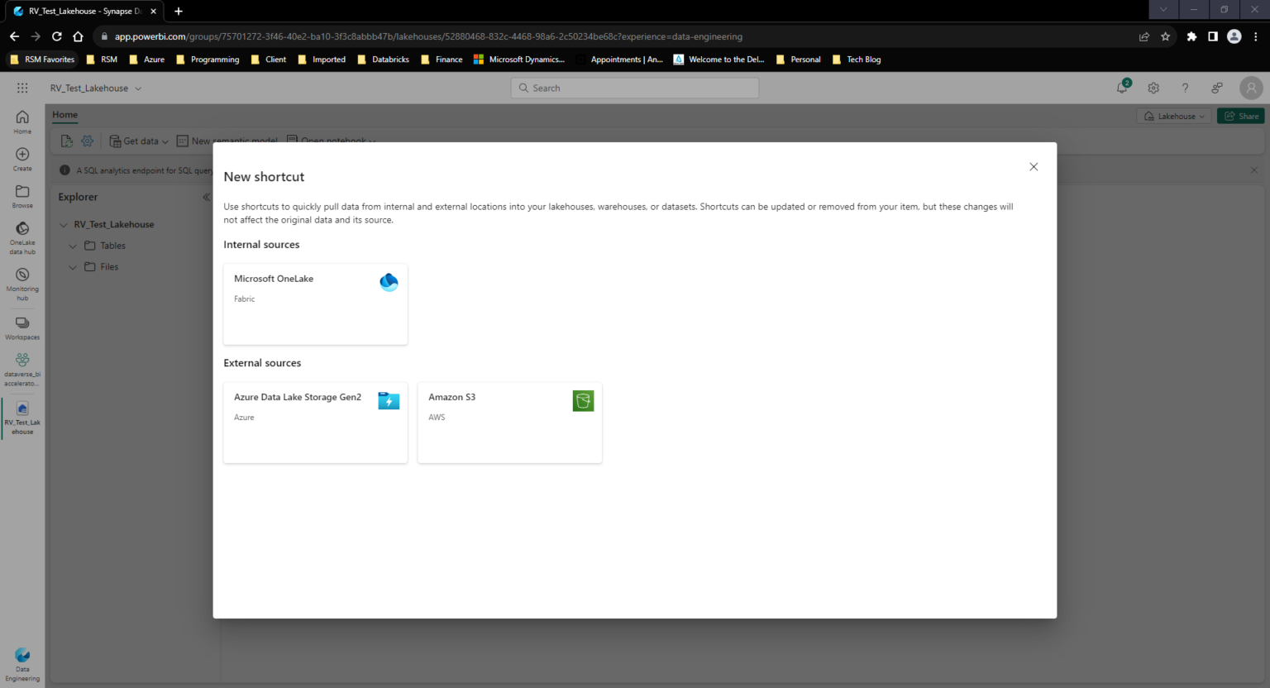Screen dimensions: 1270x688
Task: Open the Home icon in the left navigation
Action: tap(22, 122)
